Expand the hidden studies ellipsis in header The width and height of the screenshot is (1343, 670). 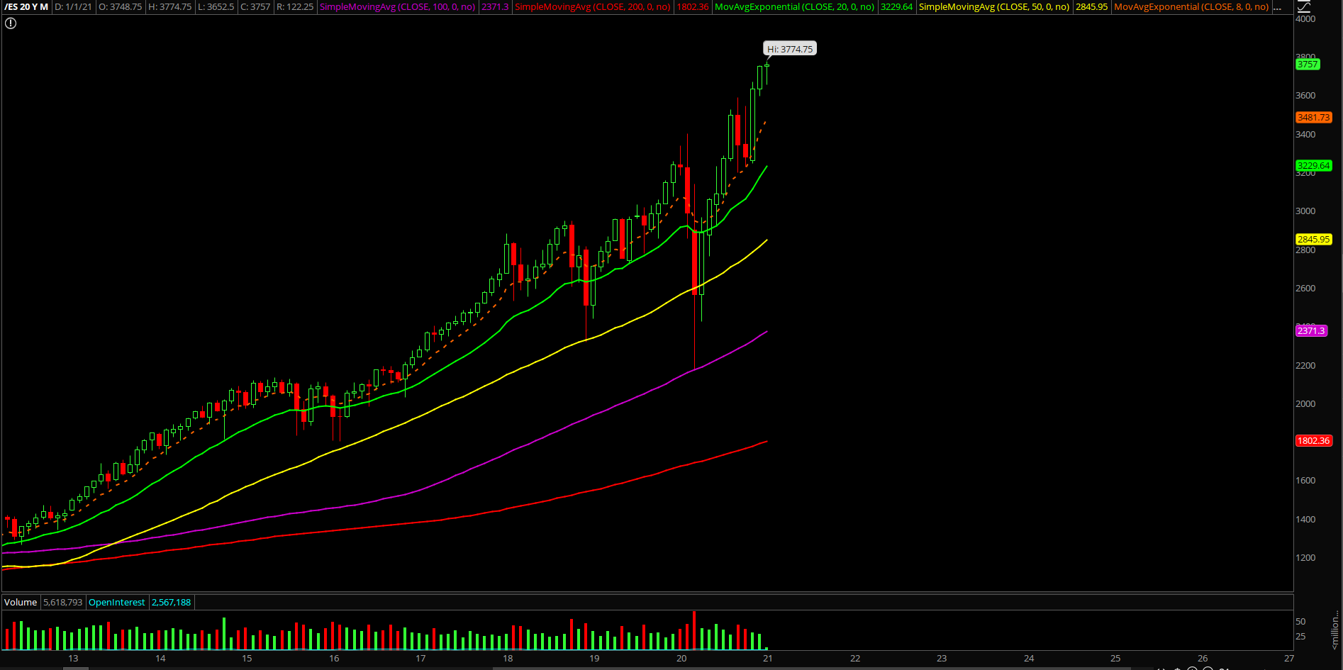[x=1278, y=7]
